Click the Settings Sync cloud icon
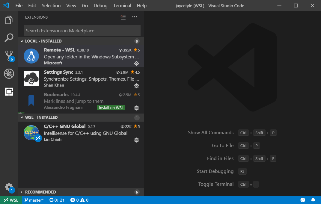Viewport: 321px width, 204px height. click(31, 78)
